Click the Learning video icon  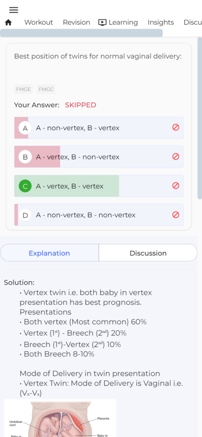click(102, 22)
